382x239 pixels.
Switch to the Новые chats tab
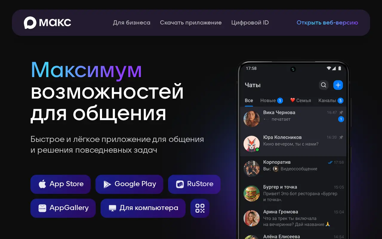pyautogui.click(x=271, y=101)
